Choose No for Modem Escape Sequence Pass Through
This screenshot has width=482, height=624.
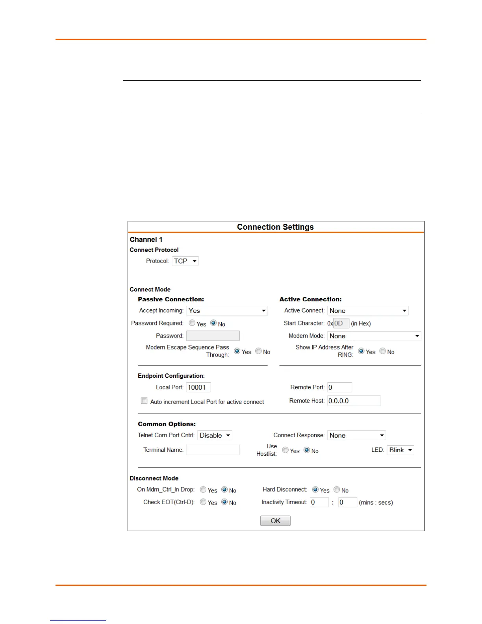(258, 351)
